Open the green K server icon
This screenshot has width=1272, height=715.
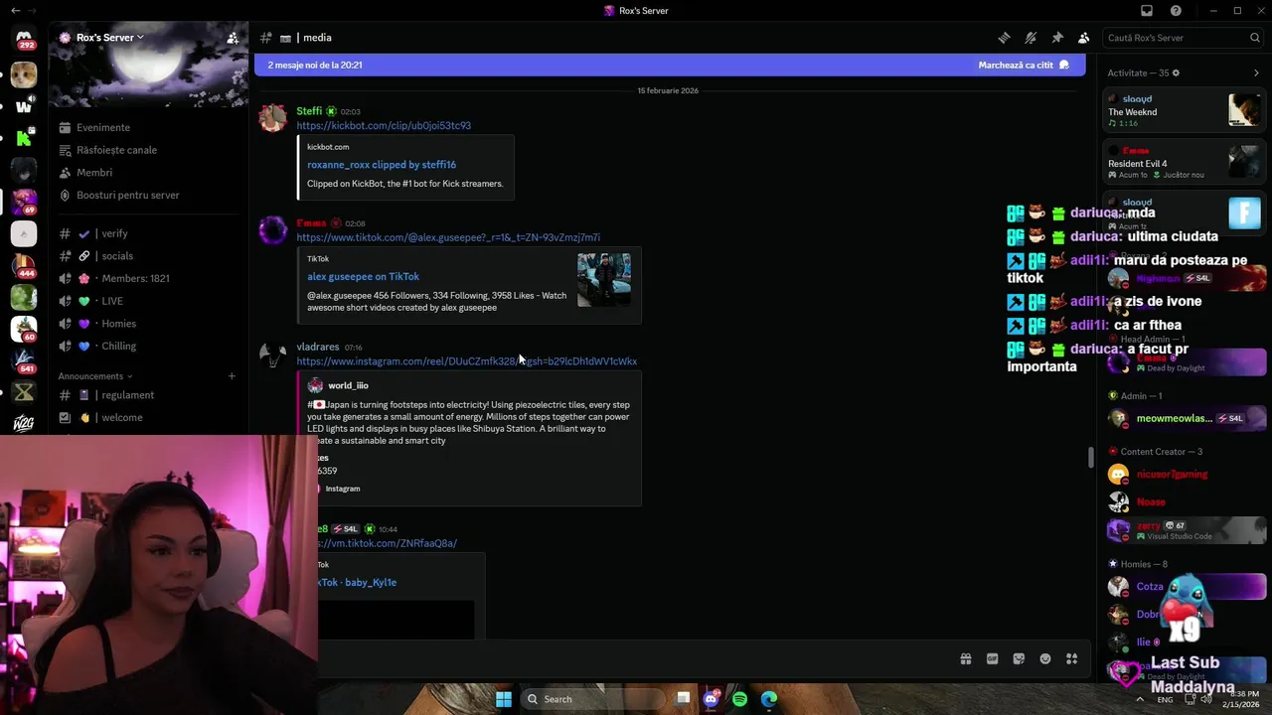tap(24, 138)
